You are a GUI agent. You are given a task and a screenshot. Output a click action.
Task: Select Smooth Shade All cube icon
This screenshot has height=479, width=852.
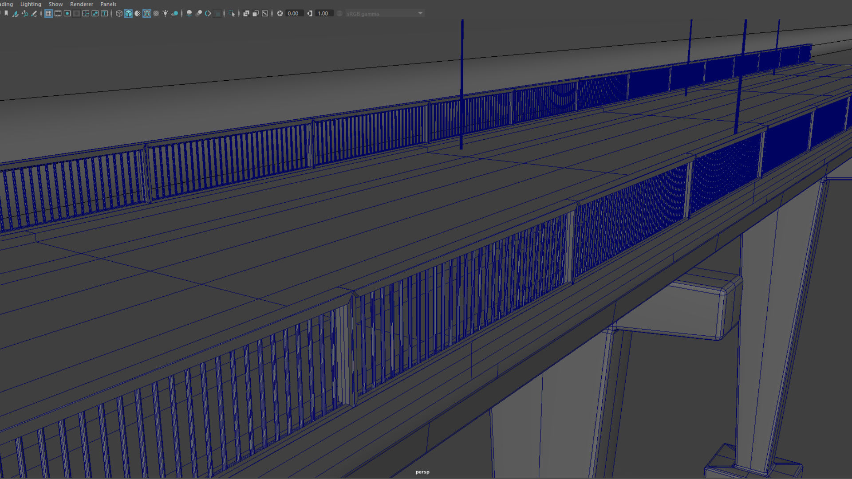(128, 13)
